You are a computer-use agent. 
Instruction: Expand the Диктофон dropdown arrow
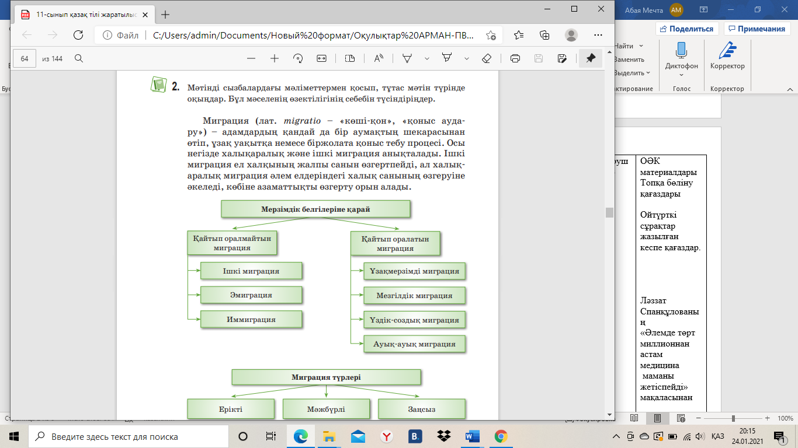tap(681, 75)
